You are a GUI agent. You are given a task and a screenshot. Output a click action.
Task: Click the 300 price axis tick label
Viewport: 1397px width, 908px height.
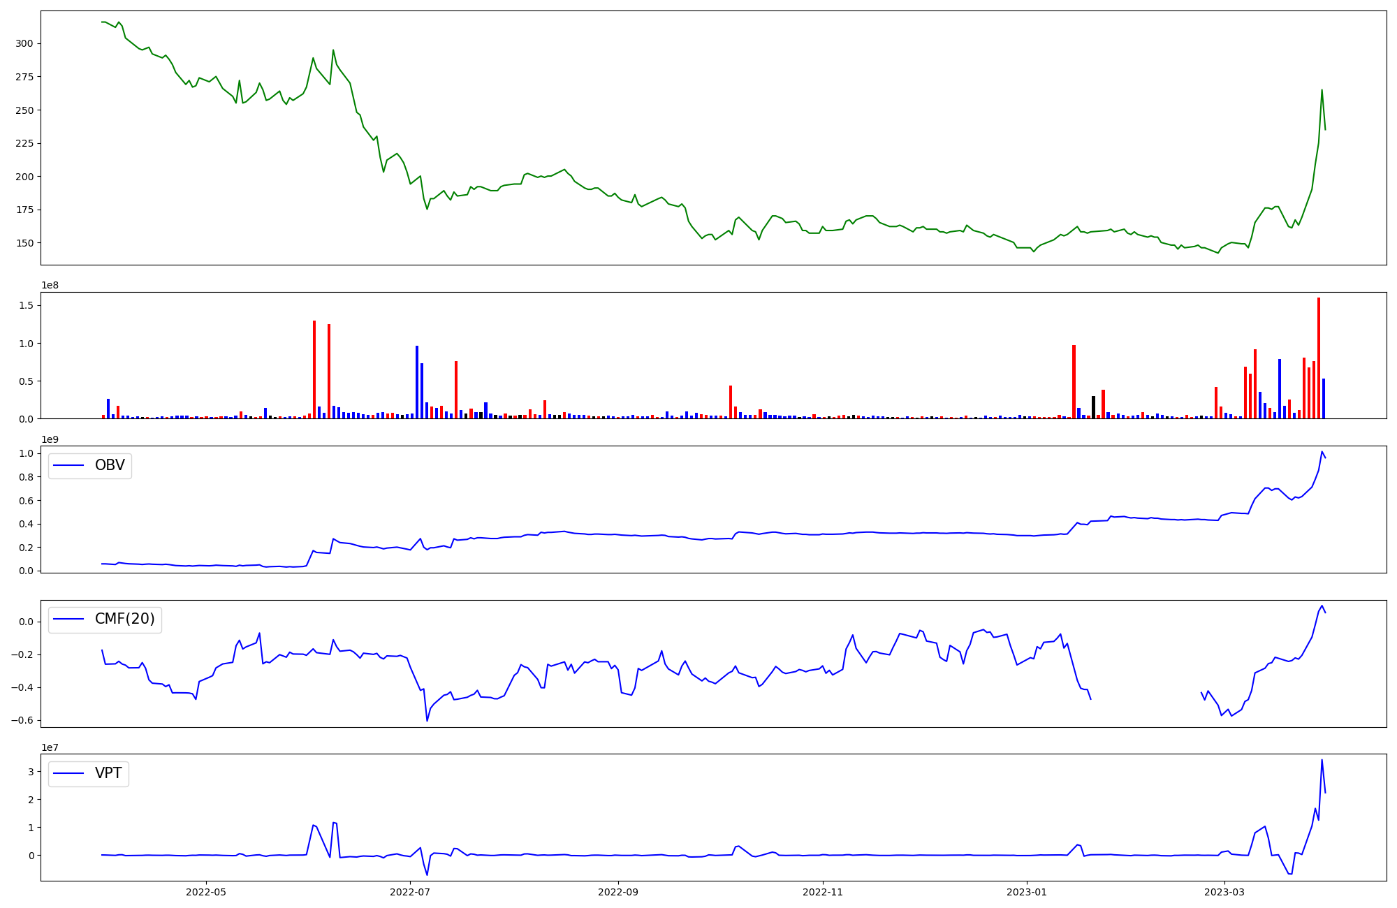(x=24, y=43)
